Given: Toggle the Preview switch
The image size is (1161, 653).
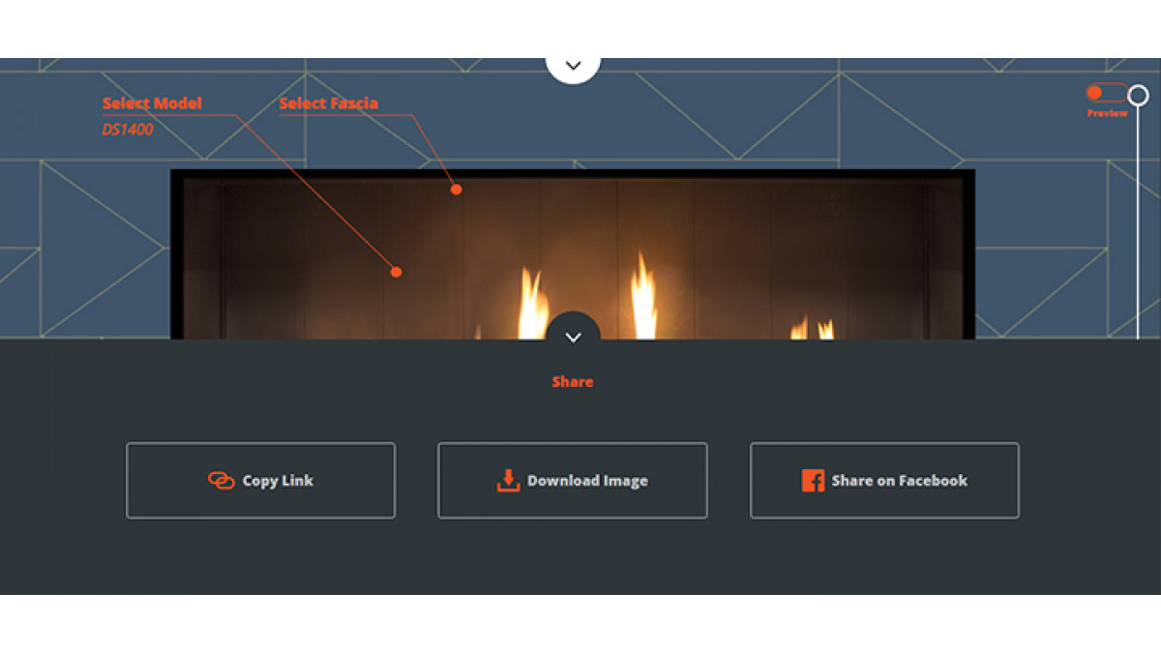Looking at the screenshot, I should [x=1107, y=93].
